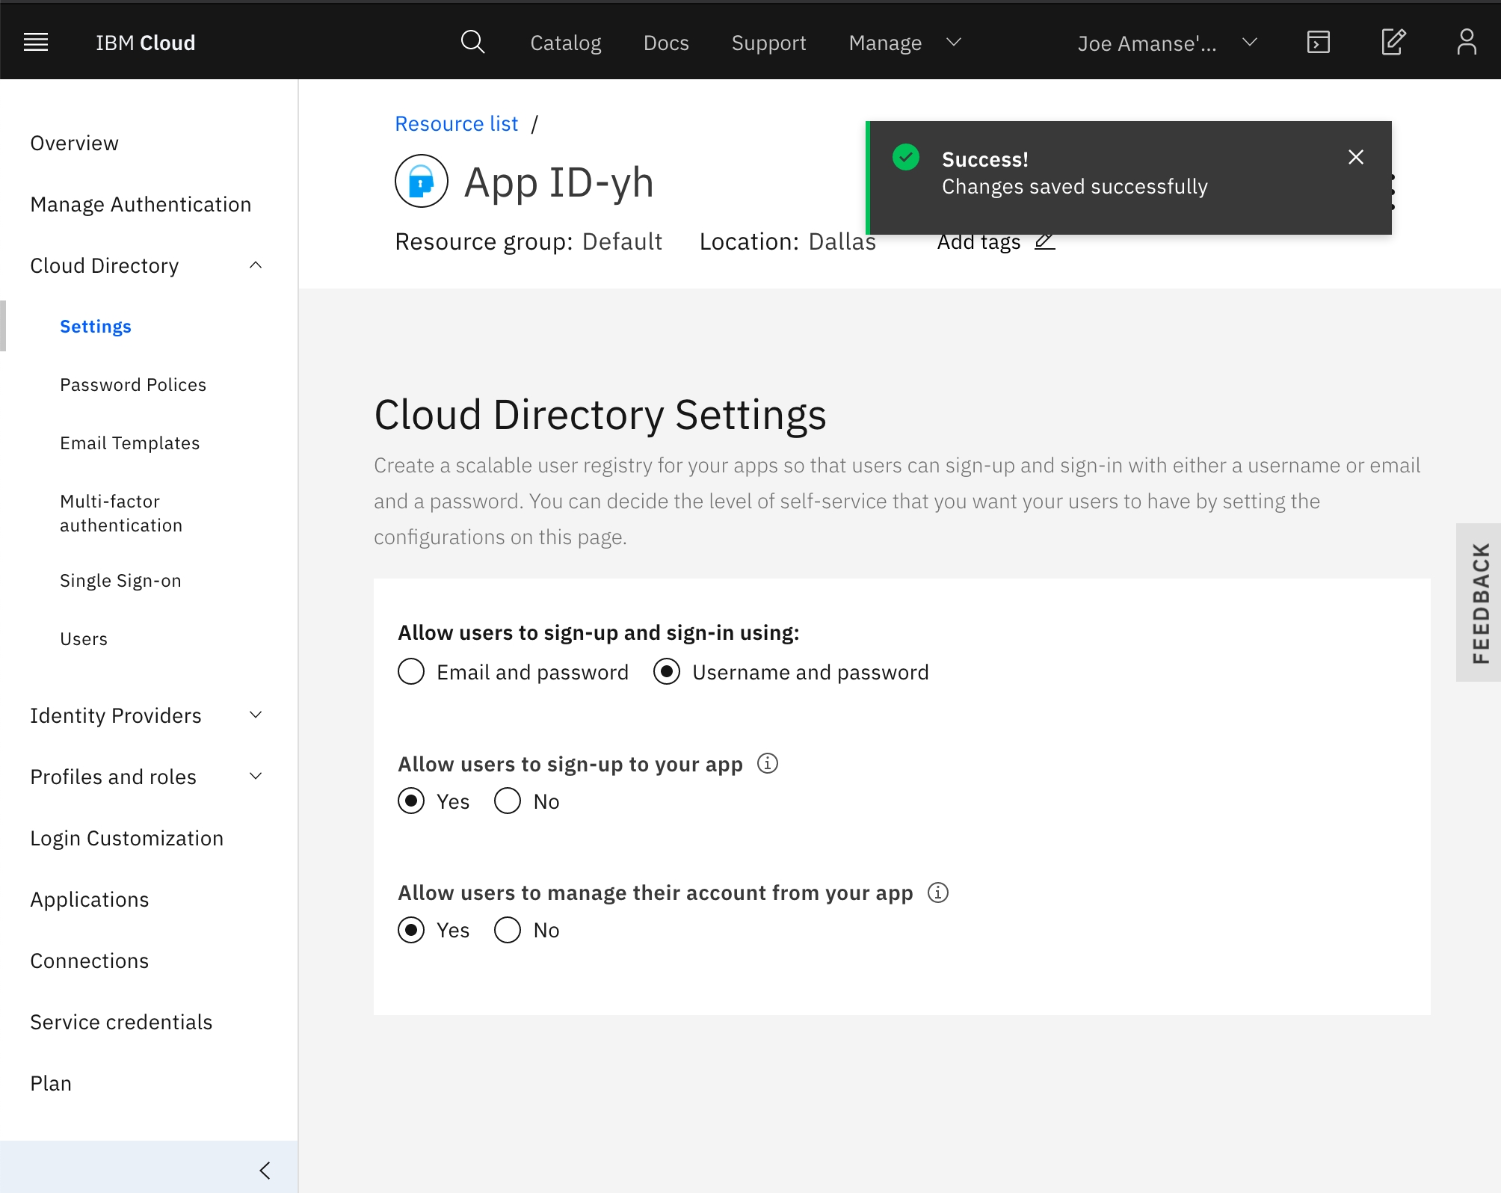
Task: Select No for allowing user sign-up
Action: 508,801
